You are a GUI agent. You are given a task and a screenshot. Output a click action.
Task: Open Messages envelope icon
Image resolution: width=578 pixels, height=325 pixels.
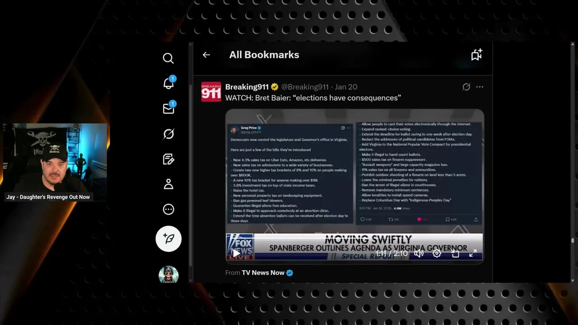169,108
